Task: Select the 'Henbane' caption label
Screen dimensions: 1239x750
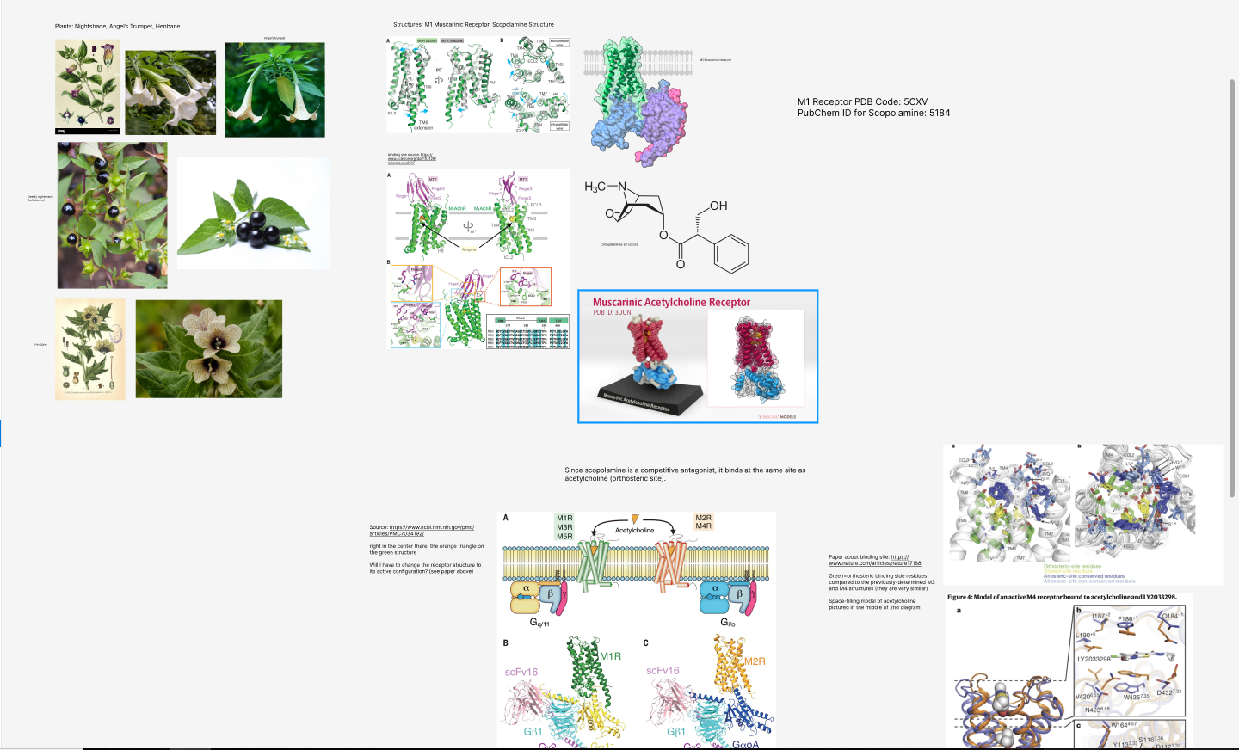Action: (x=40, y=344)
